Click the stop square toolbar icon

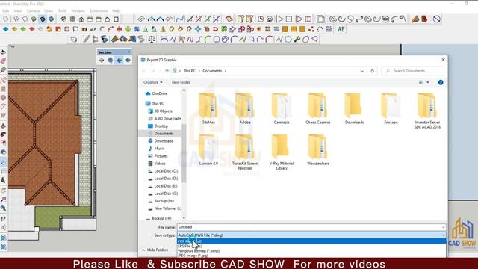pos(289,19)
